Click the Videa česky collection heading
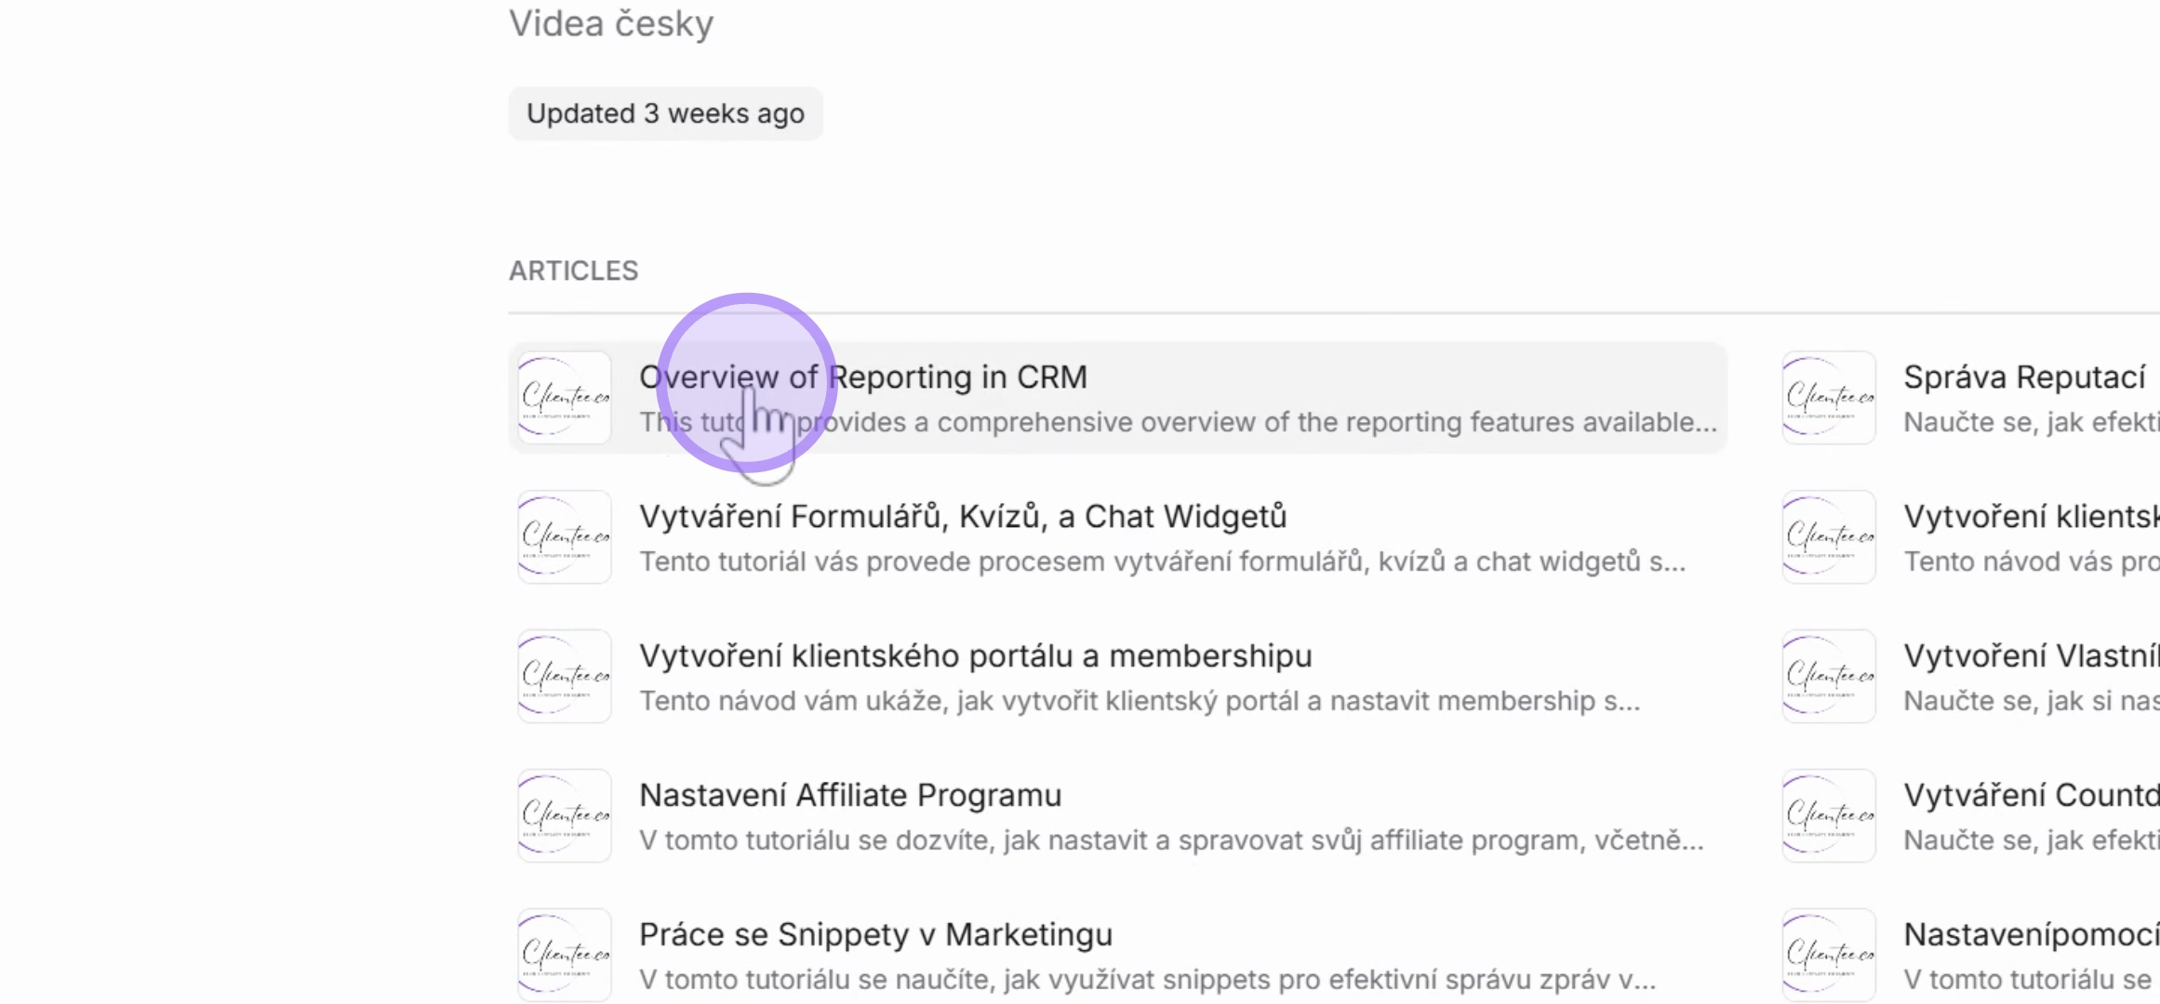The height and width of the screenshot is (1004, 2160). click(x=611, y=23)
